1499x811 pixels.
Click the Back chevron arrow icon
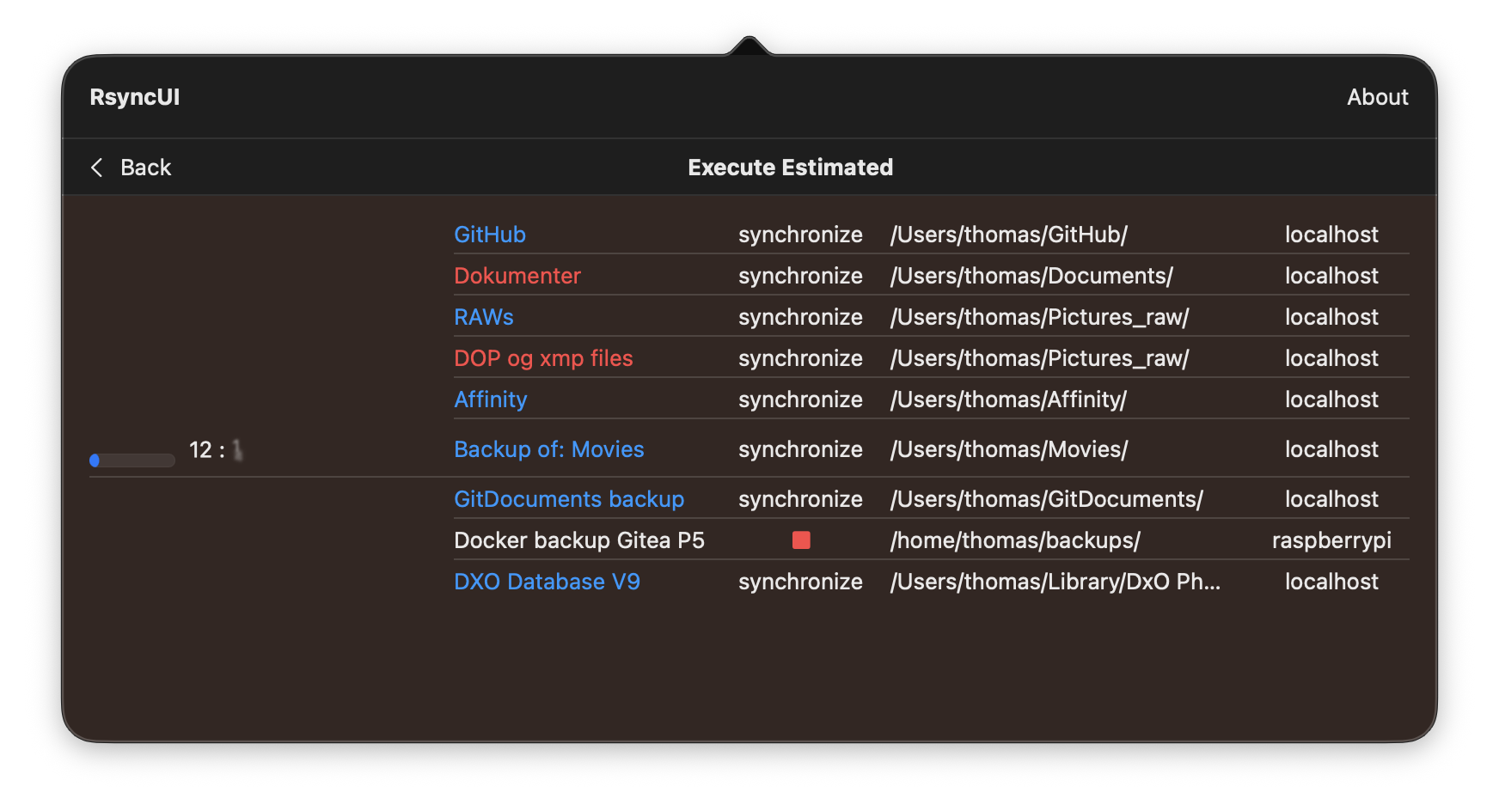tap(97, 168)
